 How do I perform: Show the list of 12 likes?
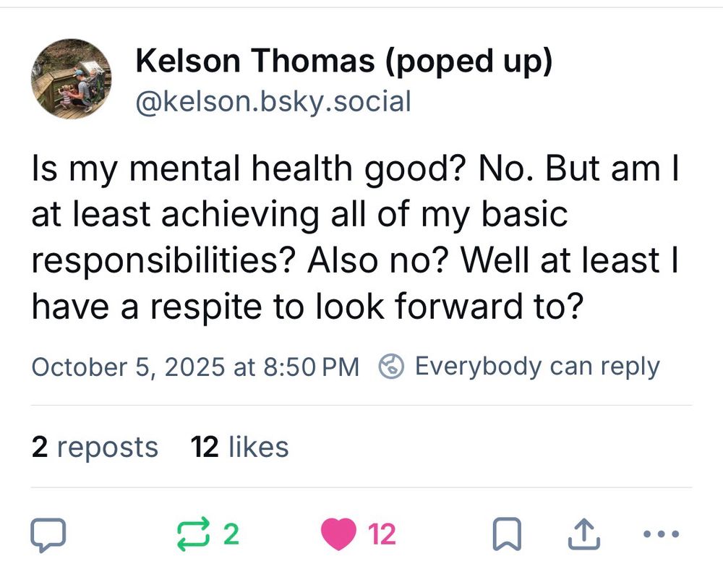coord(240,447)
